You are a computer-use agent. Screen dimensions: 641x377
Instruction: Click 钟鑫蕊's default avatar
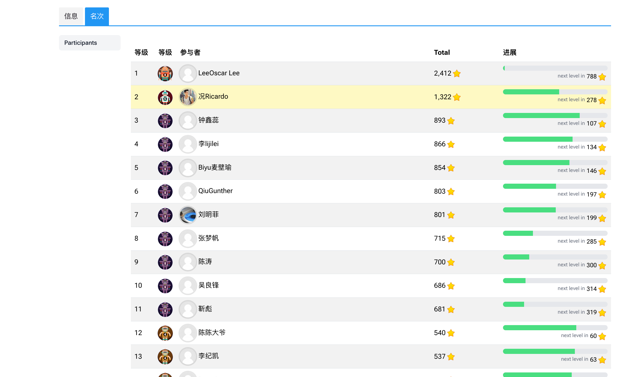coord(188,120)
